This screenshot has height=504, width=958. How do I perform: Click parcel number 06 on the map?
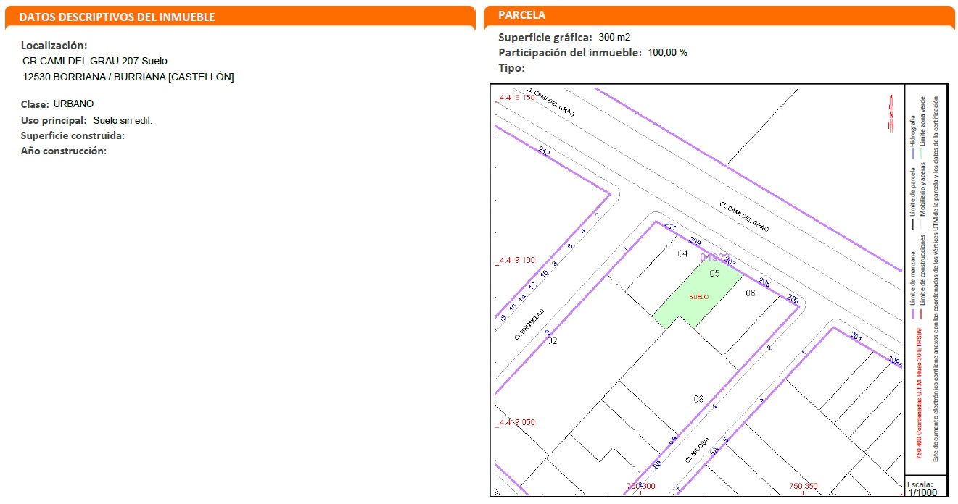point(751,293)
